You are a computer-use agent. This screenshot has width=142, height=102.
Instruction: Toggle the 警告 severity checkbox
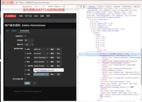(25, 62)
